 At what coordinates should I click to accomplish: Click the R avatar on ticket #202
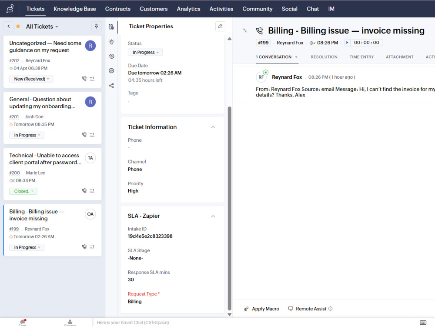[90, 46]
